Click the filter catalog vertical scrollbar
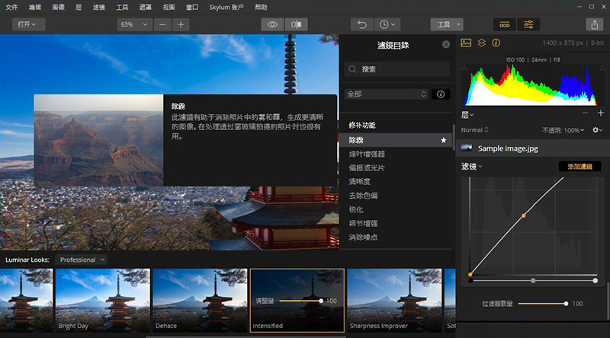This screenshot has height=338, width=610. coord(453,137)
